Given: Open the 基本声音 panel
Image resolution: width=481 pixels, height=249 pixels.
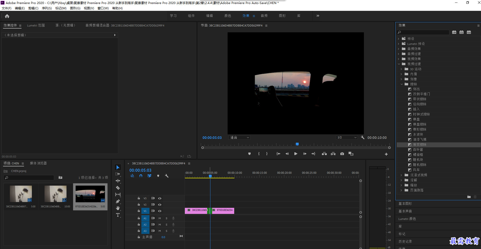Looking at the screenshot, I should pyautogui.click(x=405, y=211).
